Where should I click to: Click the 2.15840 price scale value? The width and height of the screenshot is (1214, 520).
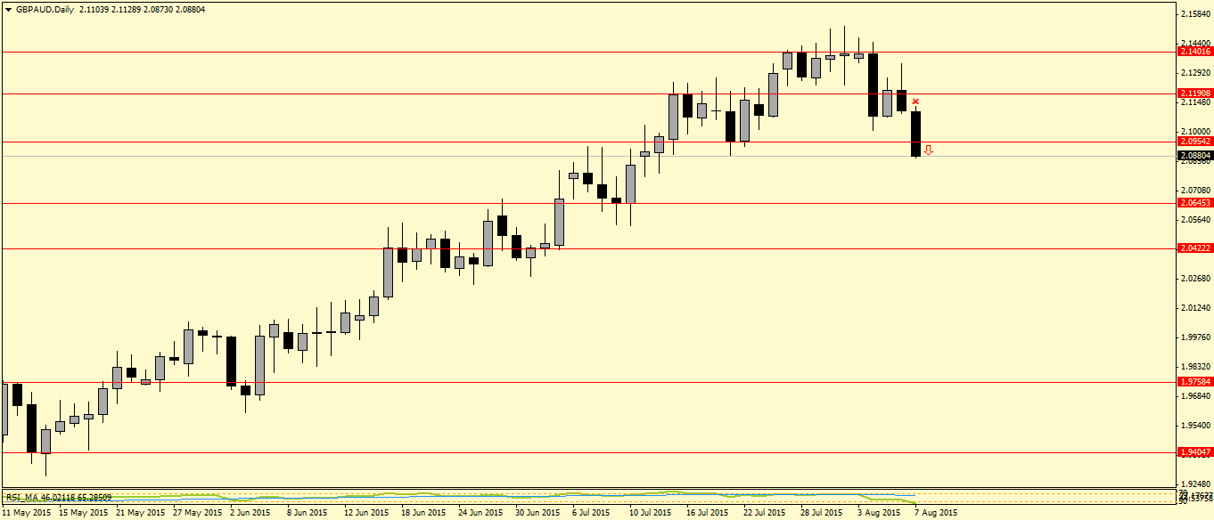(1193, 14)
